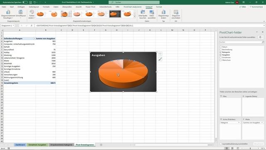This screenshot has width=266, height=150.
Task: Click the chart styles brush button
Action: (160, 59)
